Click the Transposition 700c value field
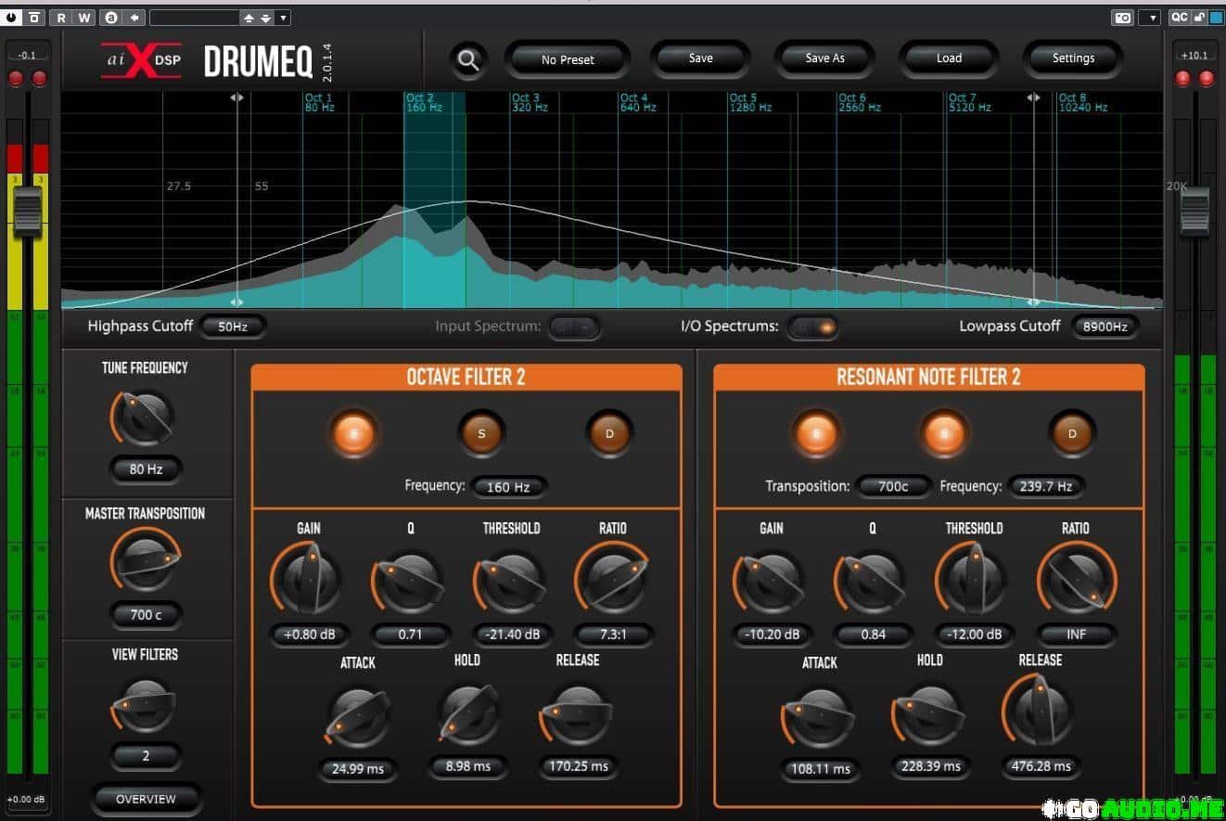 tap(892, 486)
